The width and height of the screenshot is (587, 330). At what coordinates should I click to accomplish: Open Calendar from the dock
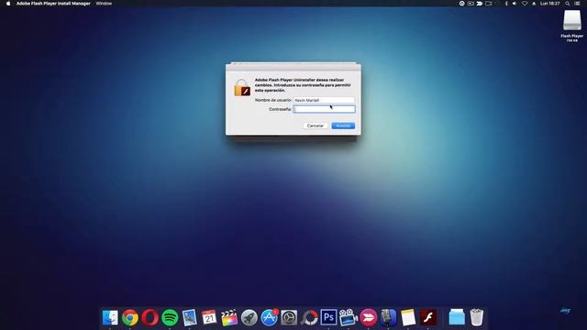pyautogui.click(x=209, y=318)
